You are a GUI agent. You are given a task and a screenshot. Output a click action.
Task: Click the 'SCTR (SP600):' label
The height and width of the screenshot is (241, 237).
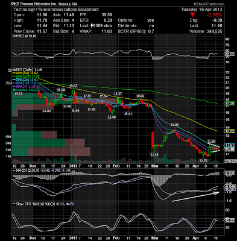[x=131, y=31]
